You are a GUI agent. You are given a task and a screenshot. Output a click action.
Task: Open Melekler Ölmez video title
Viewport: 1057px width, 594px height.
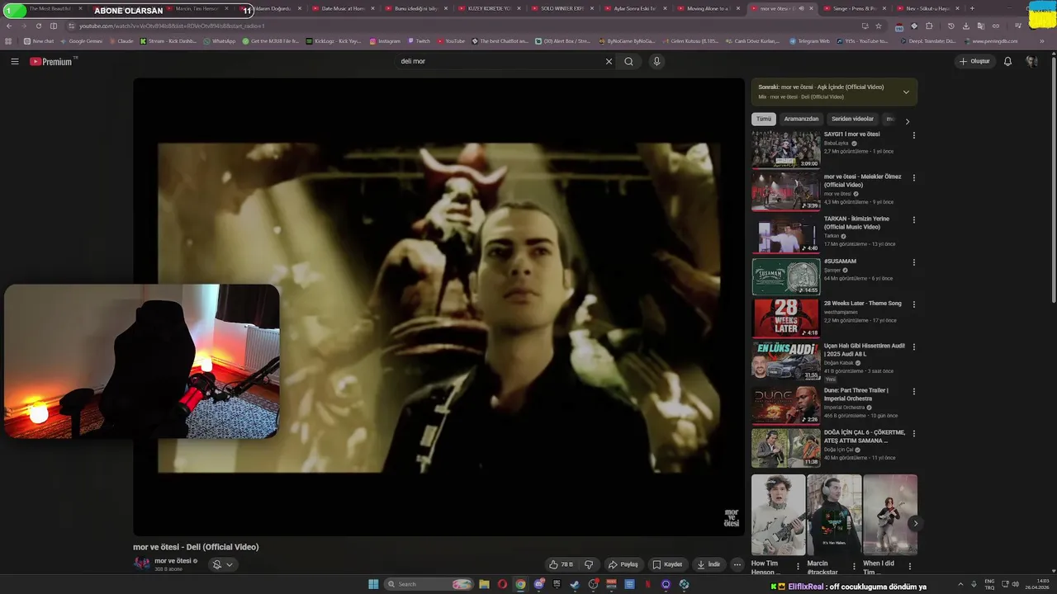point(862,181)
